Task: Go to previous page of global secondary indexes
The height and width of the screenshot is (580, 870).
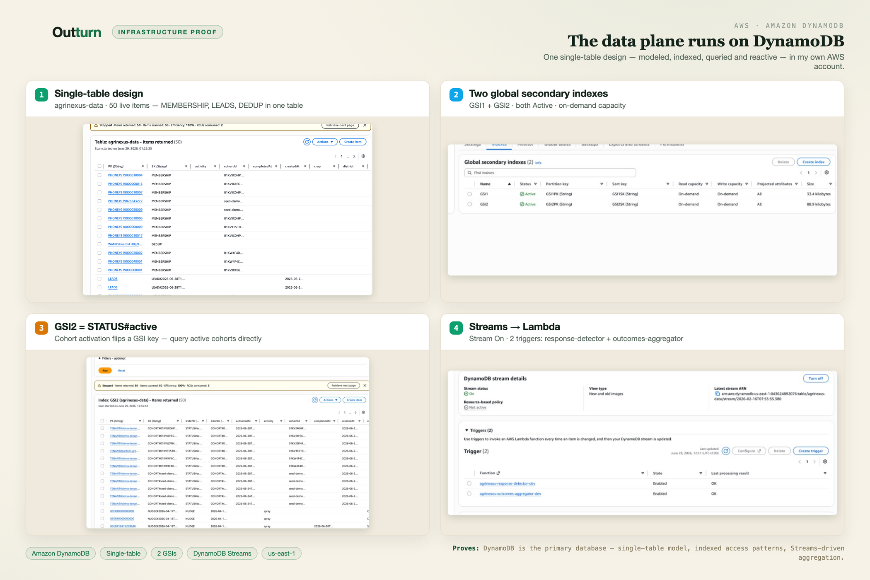Action: click(801, 173)
